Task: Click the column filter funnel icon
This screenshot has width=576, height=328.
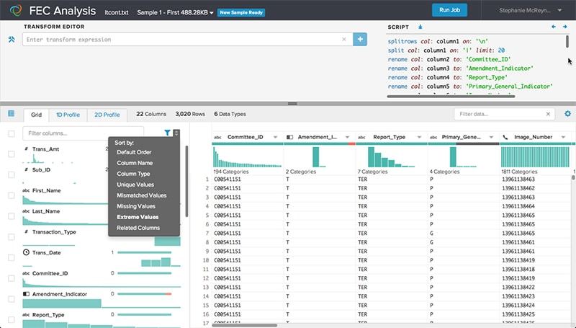Action: 167,133
